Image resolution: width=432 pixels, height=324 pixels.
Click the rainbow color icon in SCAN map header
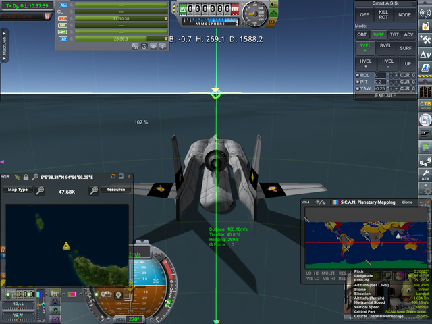tap(335, 202)
